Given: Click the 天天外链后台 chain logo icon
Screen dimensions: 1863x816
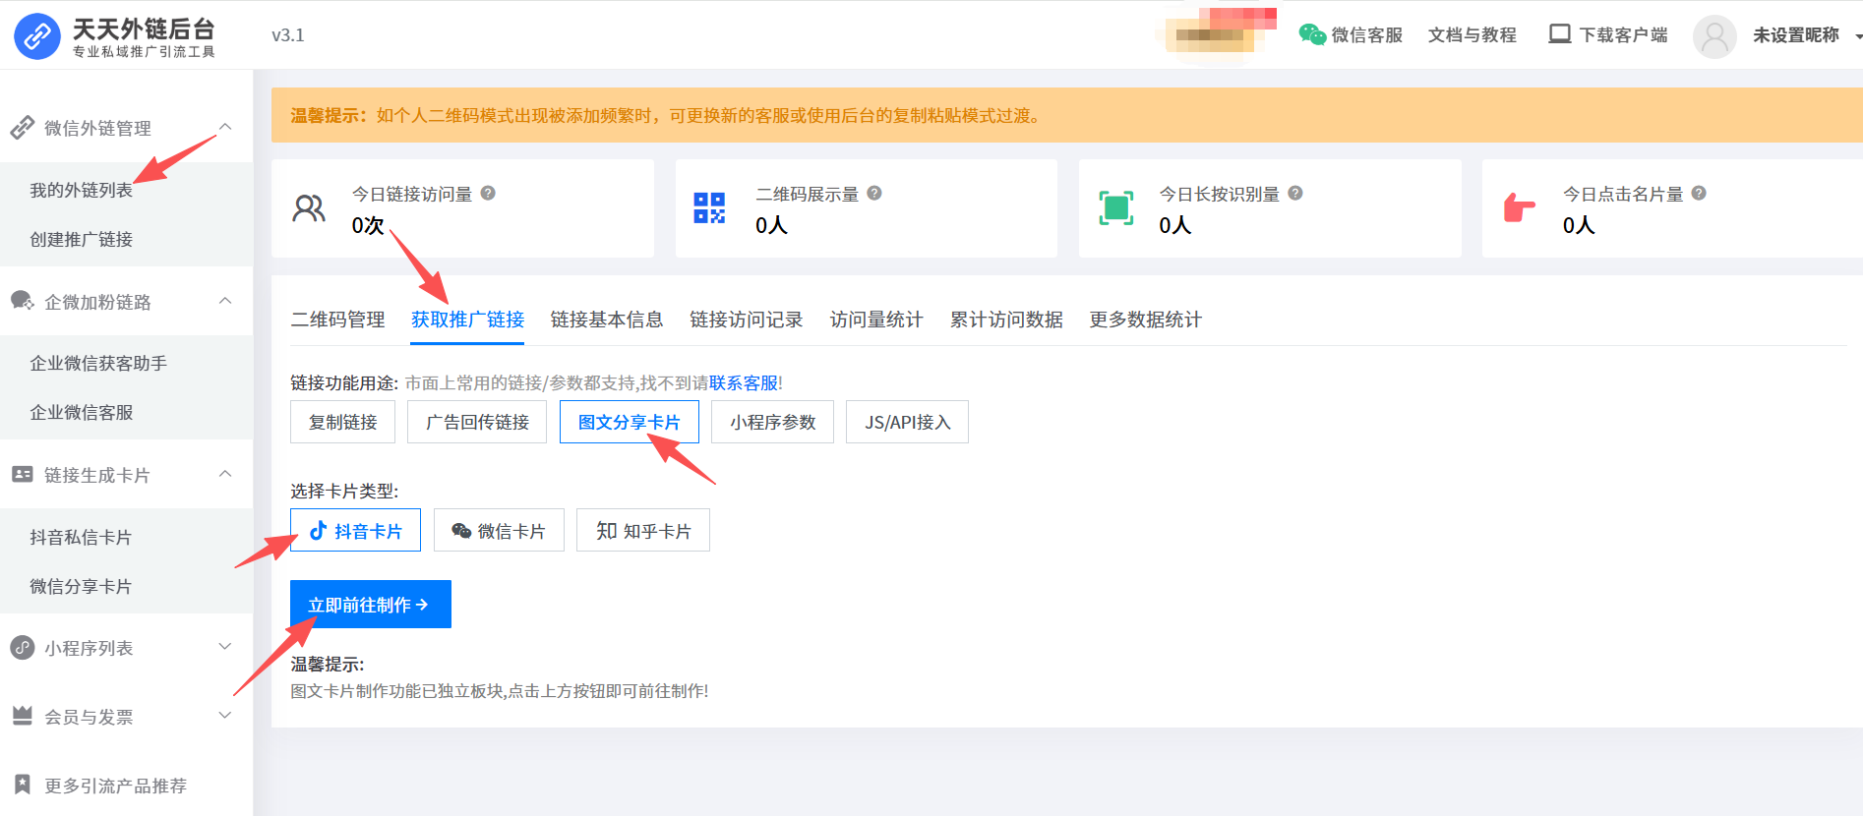Looking at the screenshot, I should 37,36.
